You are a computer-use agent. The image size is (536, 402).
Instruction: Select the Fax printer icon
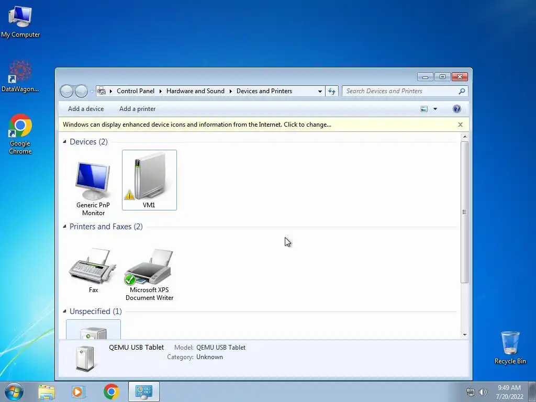click(93, 266)
